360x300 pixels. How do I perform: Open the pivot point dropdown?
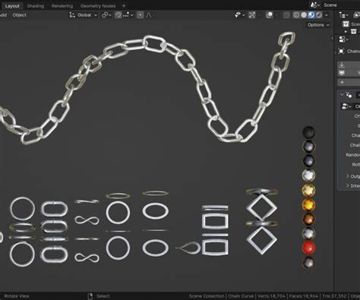[106, 15]
